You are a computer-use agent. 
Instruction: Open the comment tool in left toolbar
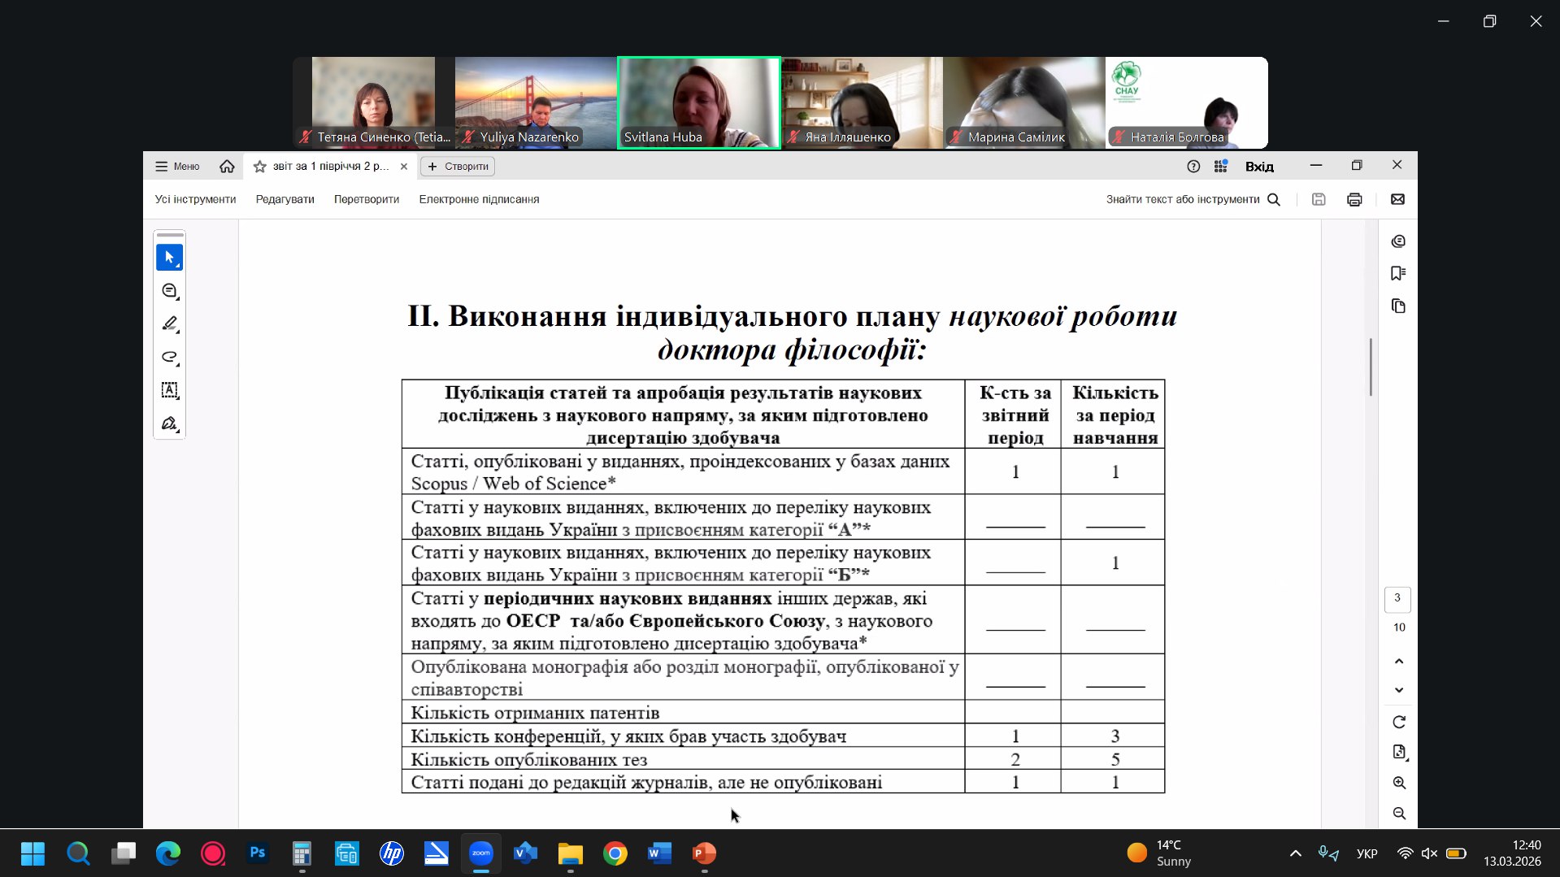pyautogui.click(x=169, y=291)
